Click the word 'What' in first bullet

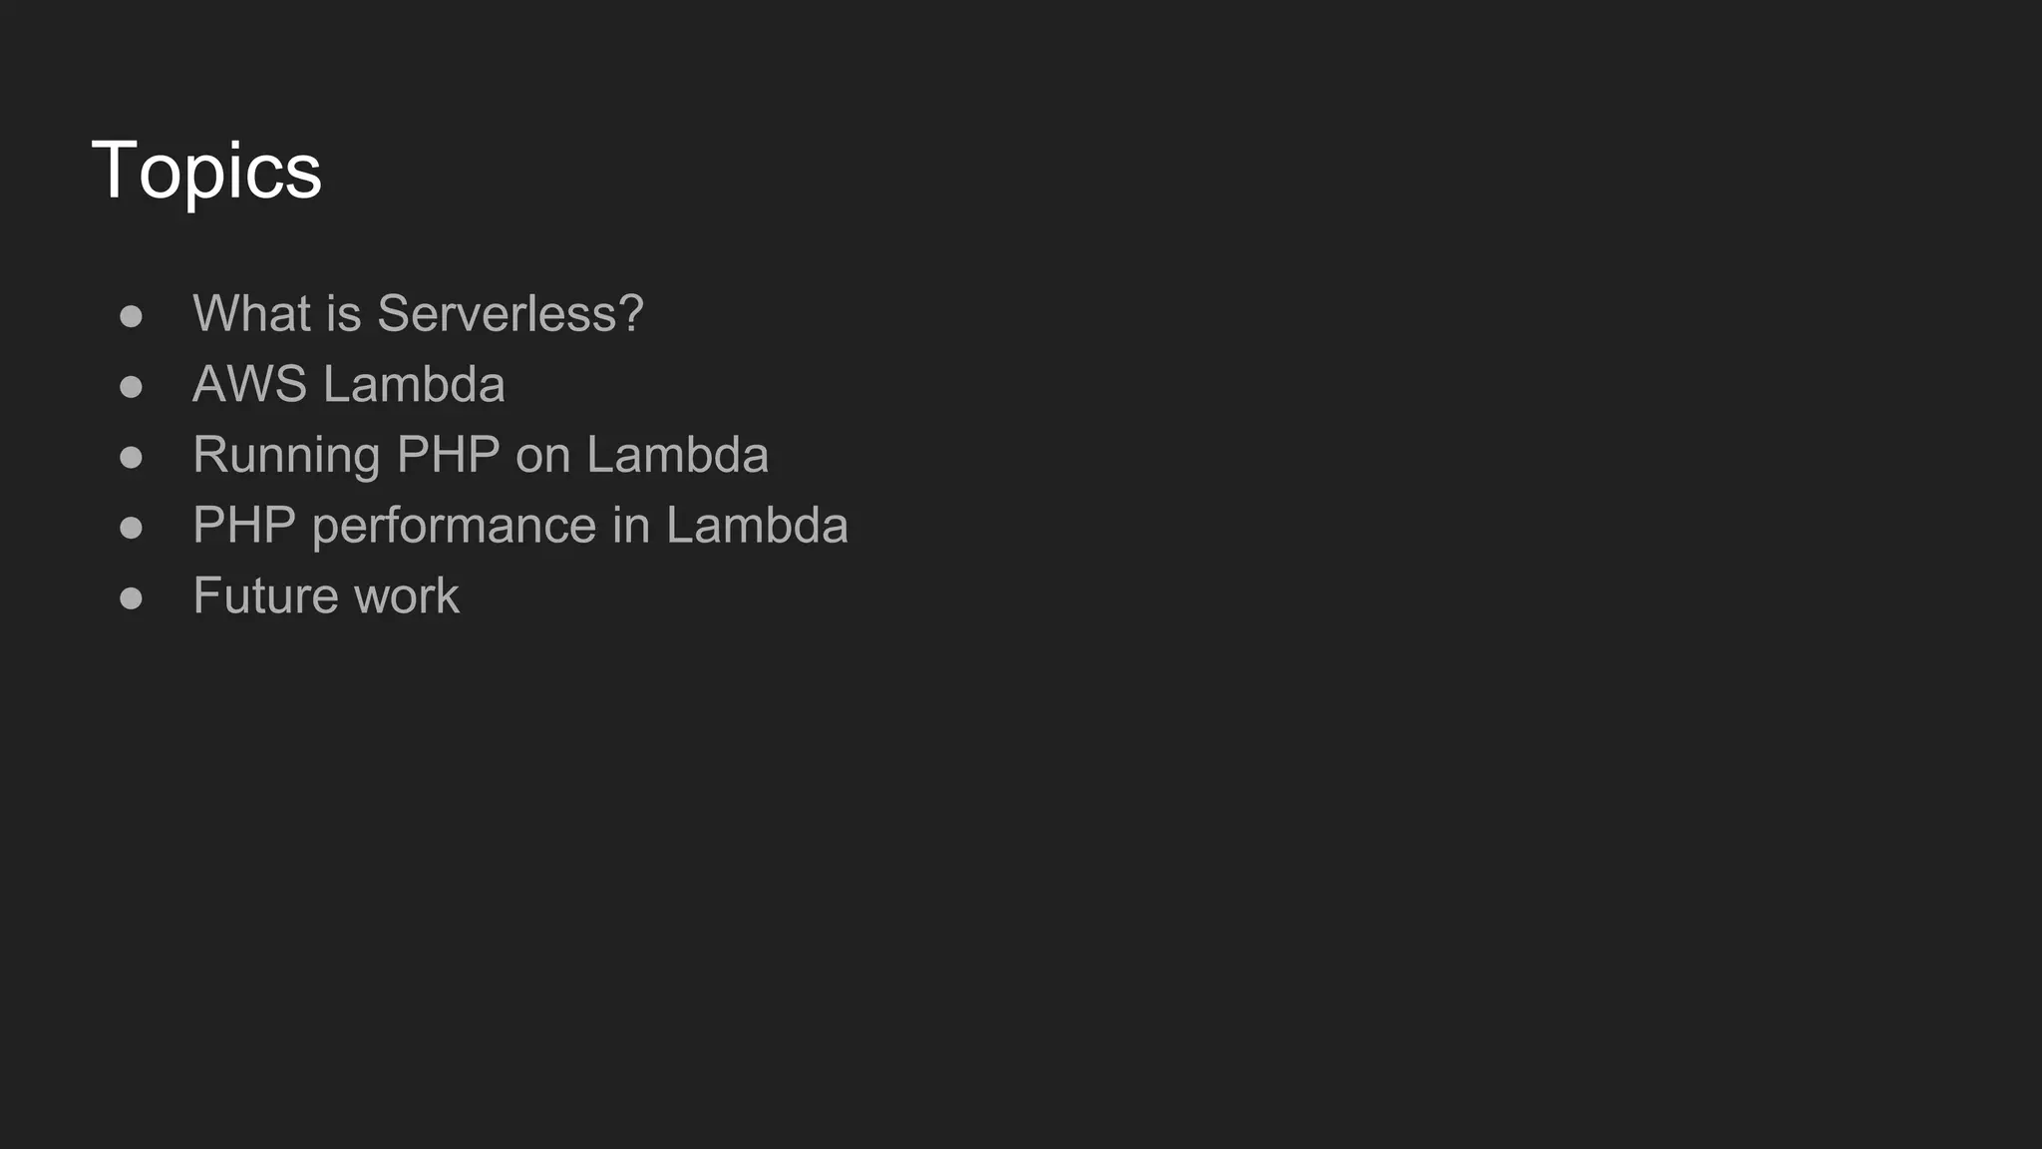251,314
